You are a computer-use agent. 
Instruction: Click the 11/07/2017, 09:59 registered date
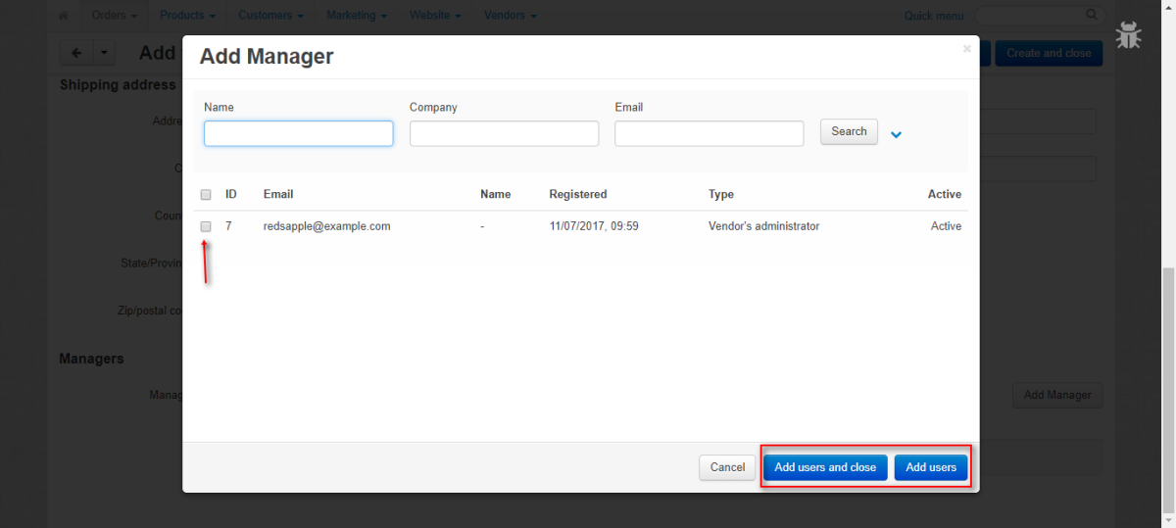coord(594,226)
